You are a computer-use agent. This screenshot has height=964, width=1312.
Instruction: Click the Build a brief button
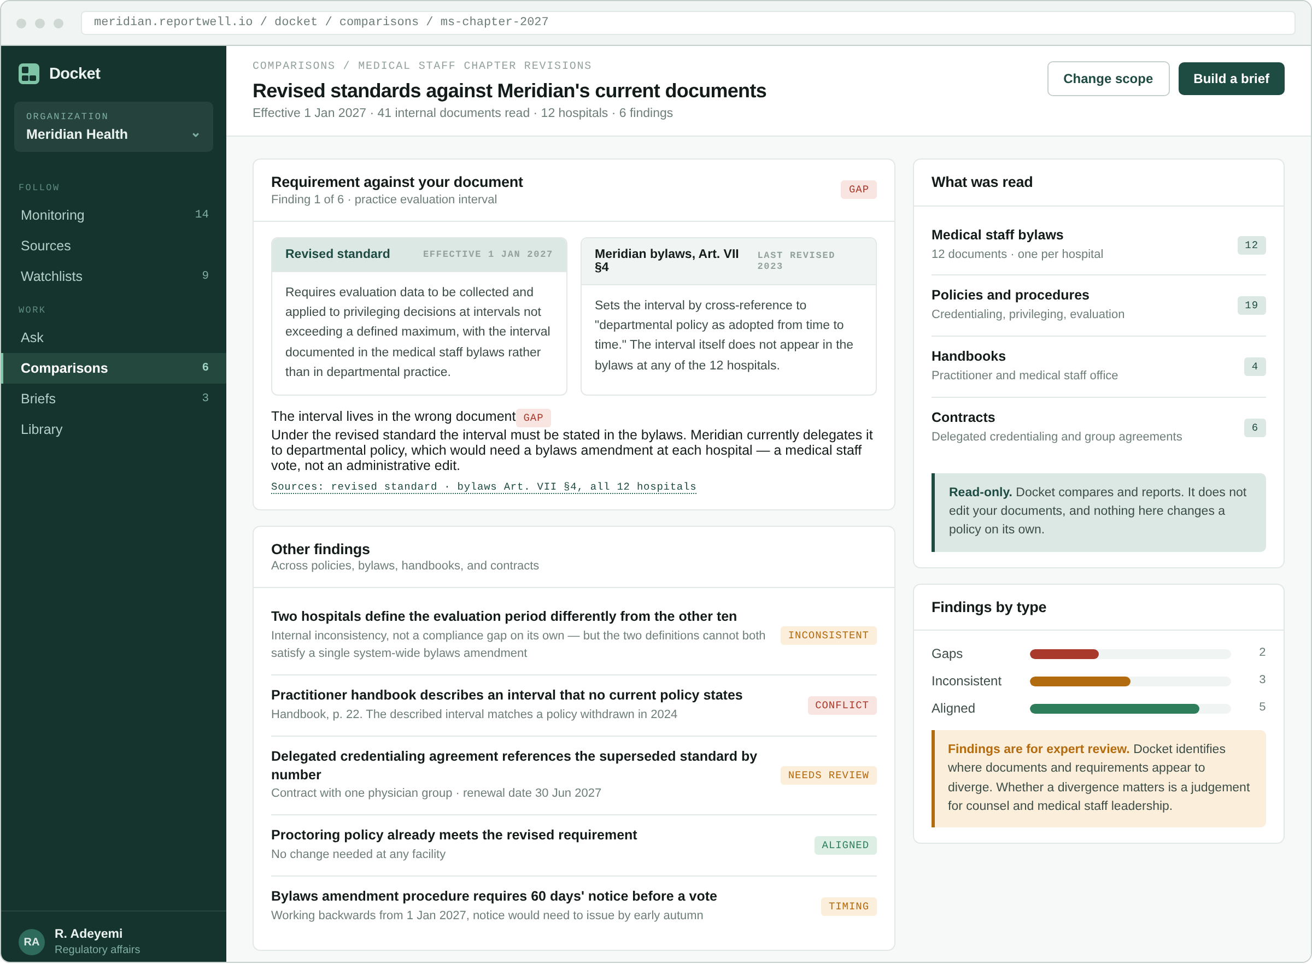click(x=1231, y=79)
